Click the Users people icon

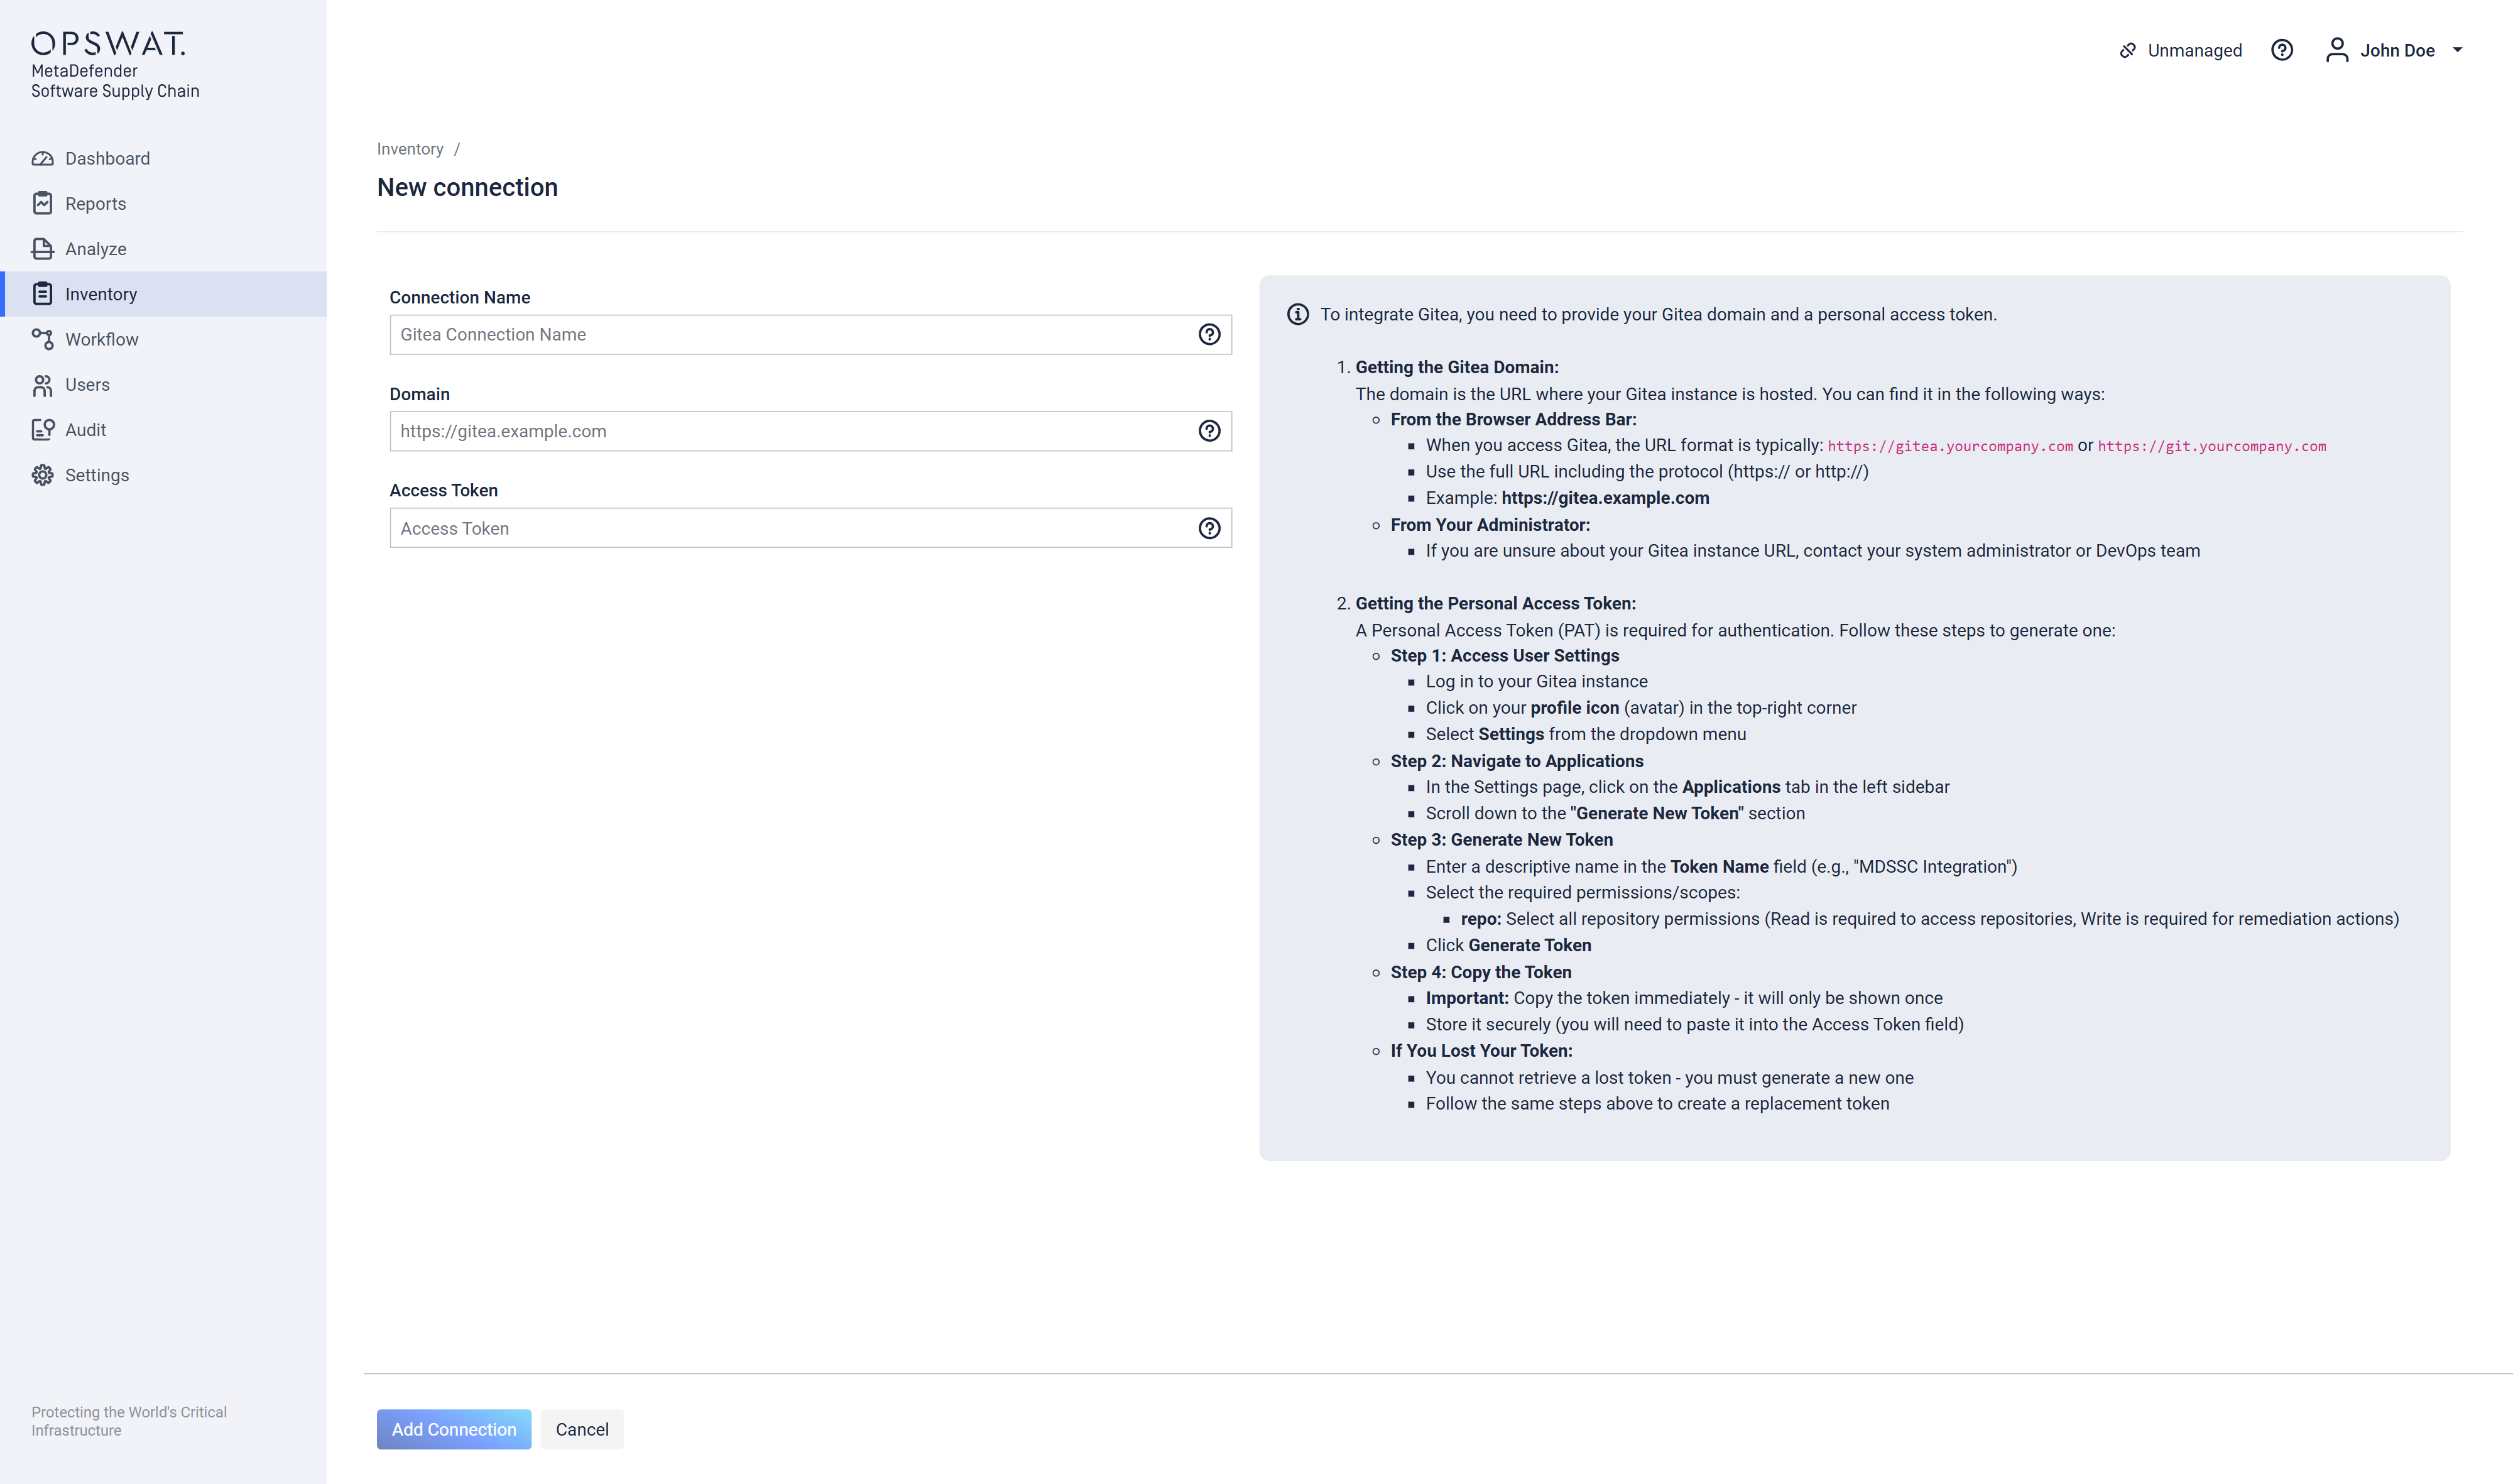pyautogui.click(x=42, y=385)
